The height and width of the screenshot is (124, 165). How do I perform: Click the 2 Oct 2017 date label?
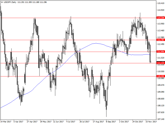[124, 122]
